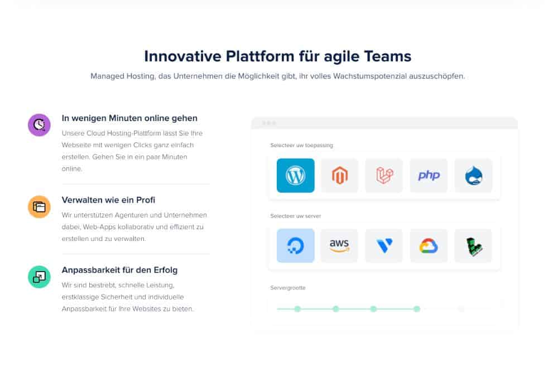558x372 pixels.
Task: Click the purple clock feature icon
Action: pyautogui.click(x=39, y=125)
